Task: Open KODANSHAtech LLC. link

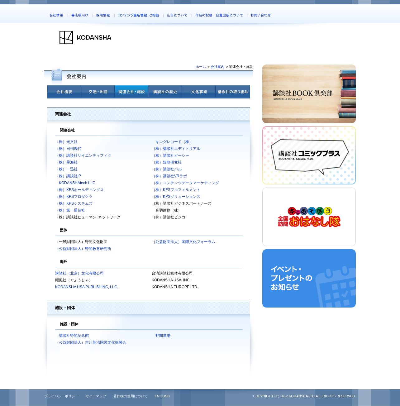Action: pyautogui.click(x=78, y=183)
